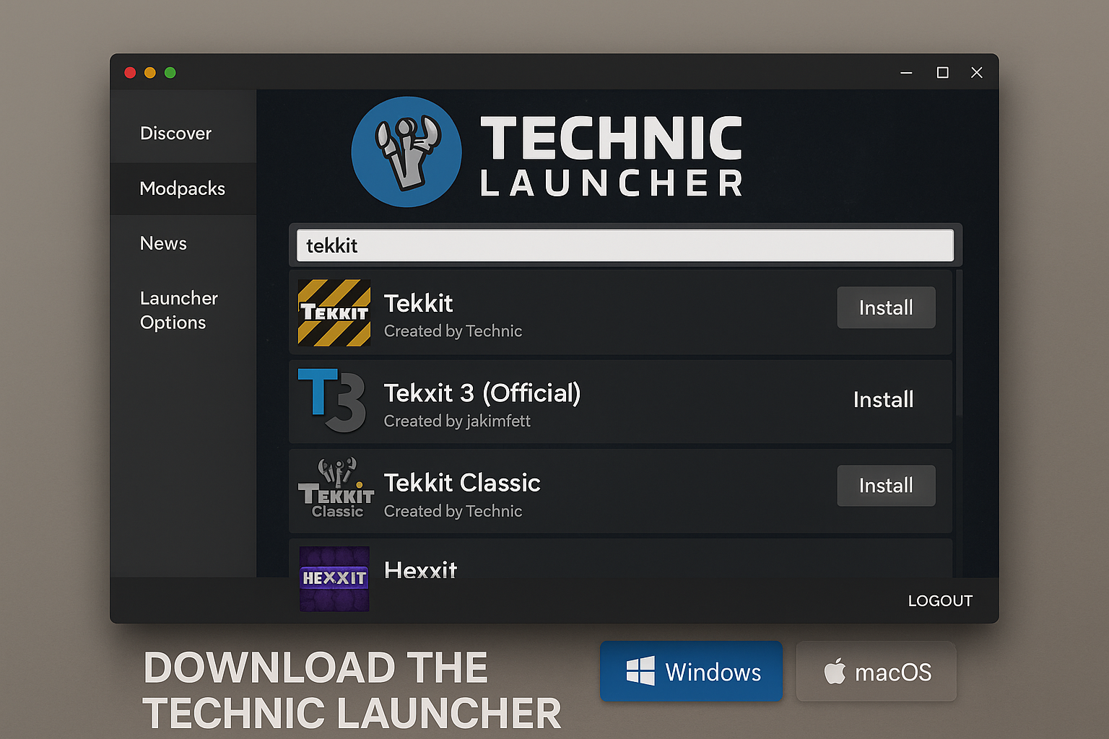Click the T3 icon for Tekxit 3
Image resolution: width=1109 pixels, height=739 pixels.
point(334,401)
